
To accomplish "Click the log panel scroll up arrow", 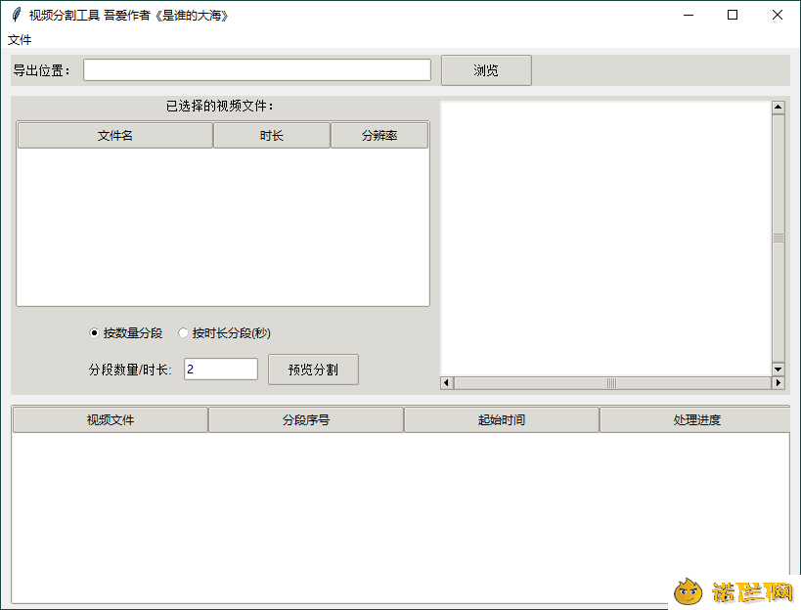I will coord(778,107).
